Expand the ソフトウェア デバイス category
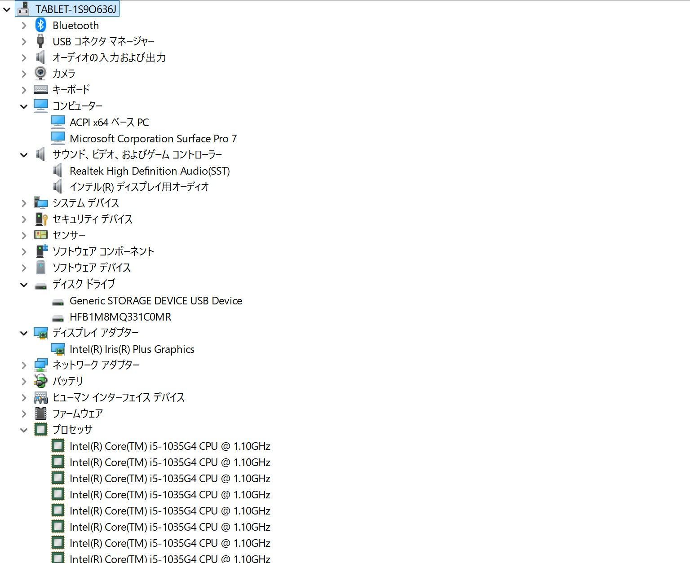Screen dimensions: 690x563 24,268
